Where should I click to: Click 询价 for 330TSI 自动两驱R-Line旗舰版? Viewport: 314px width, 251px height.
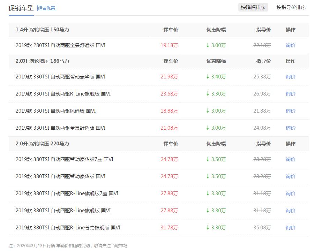[x=290, y=94]
